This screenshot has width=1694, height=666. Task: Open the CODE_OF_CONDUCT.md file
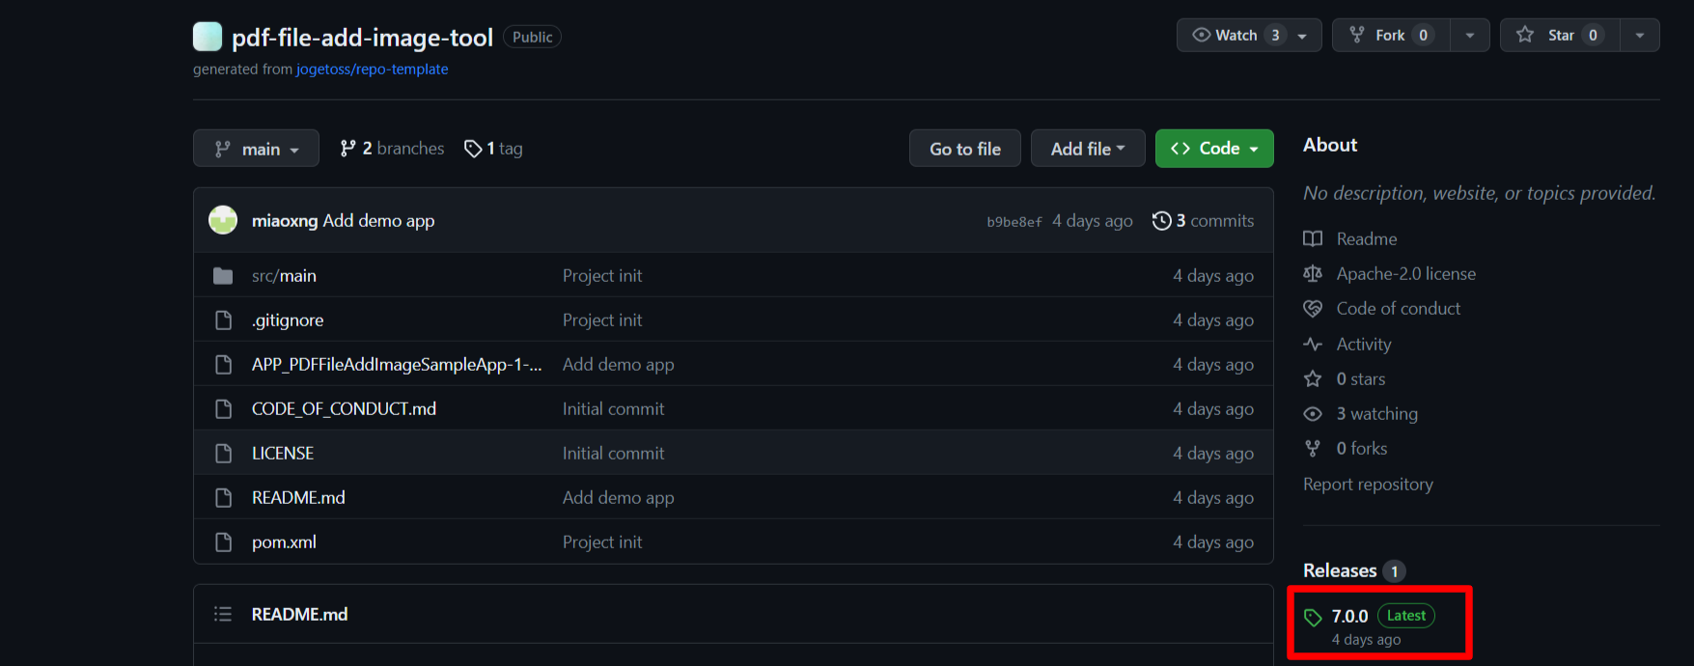pyautogui.click(x=344, y=409)
